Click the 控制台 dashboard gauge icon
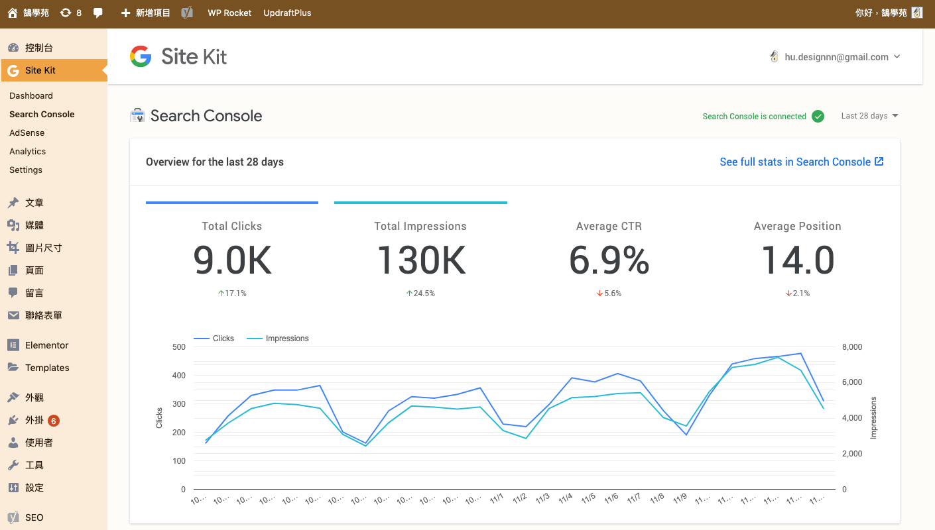935x530 pixels. coord(13,48)
